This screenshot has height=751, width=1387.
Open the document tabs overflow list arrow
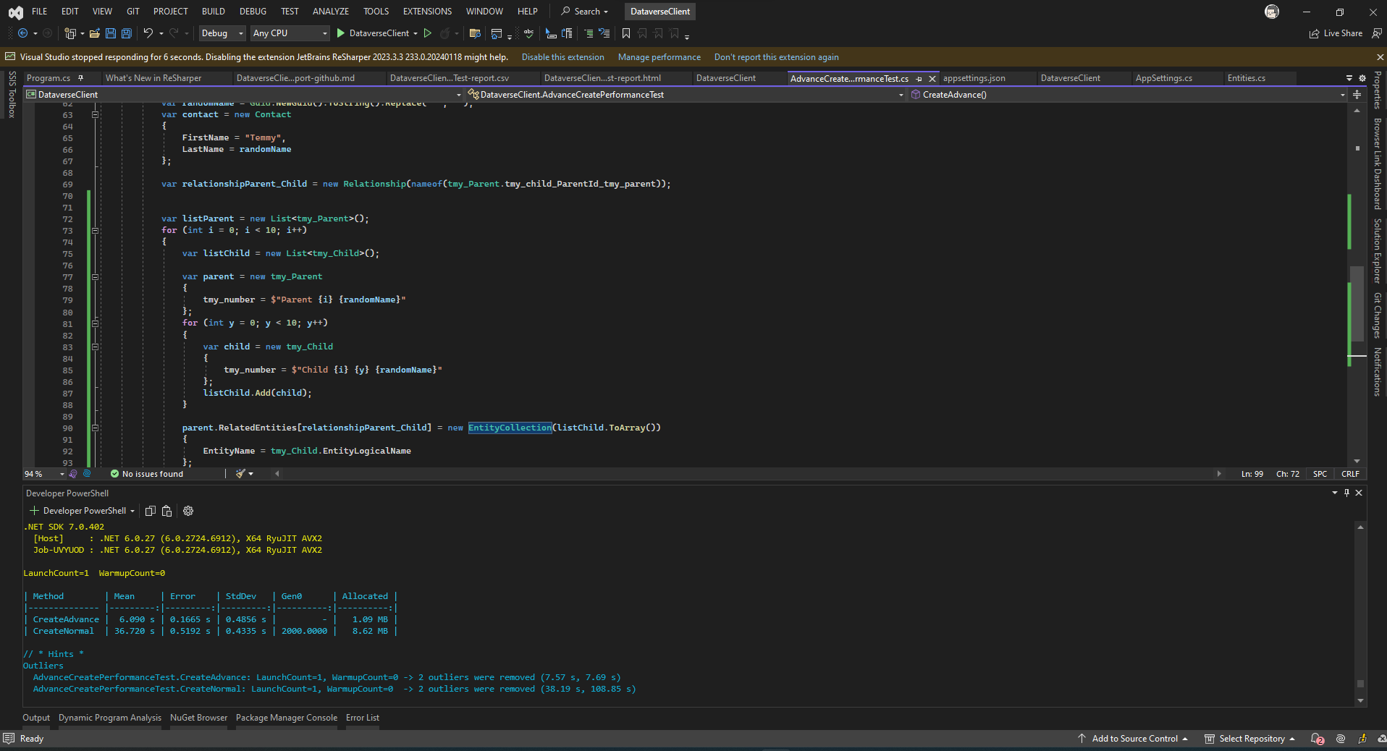[x=1349, y=78]
